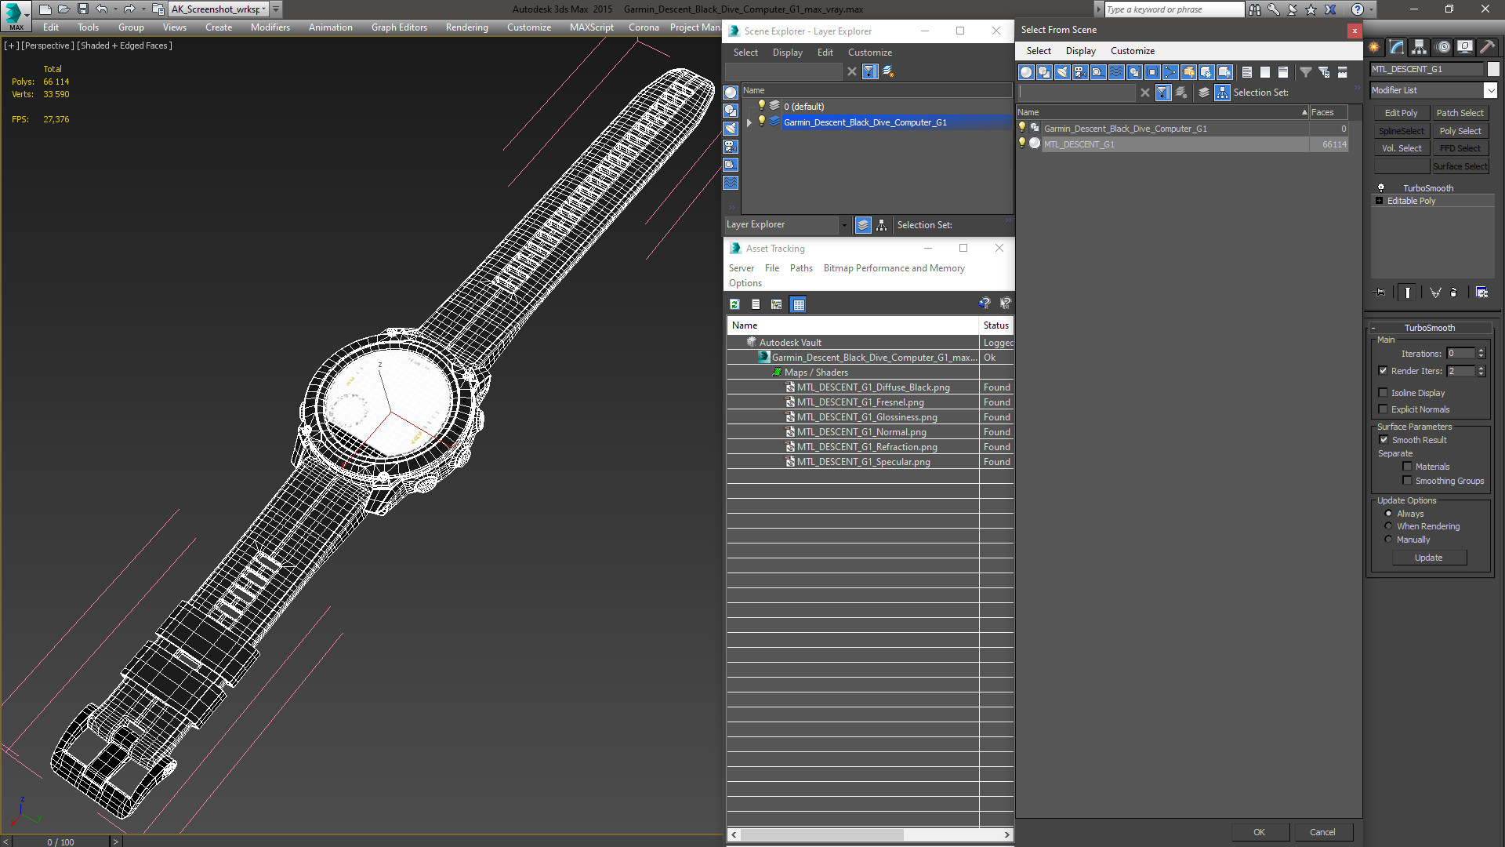Click Make Unique icon below modifier stack
This screenshot has height=847, width=1505.
[1435, 293]
